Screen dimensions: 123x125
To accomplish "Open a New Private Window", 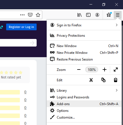I will (84, 53).
